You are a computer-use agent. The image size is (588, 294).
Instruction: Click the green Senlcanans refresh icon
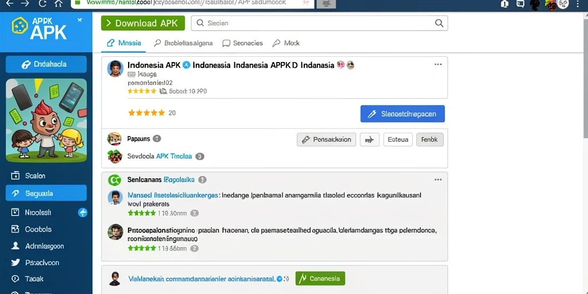[x=114, y=180]
